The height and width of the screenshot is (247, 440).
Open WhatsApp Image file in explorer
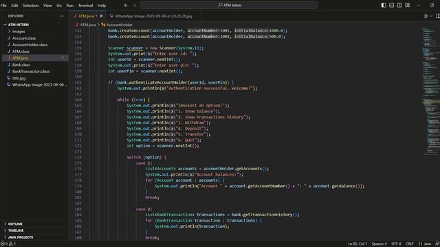38,84
